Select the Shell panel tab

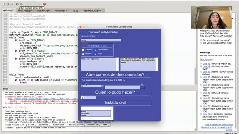6,89
